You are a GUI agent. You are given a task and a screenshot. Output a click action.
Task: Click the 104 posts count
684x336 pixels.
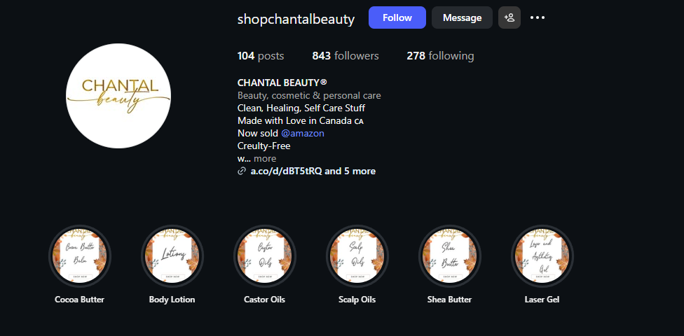click(261, 56)
